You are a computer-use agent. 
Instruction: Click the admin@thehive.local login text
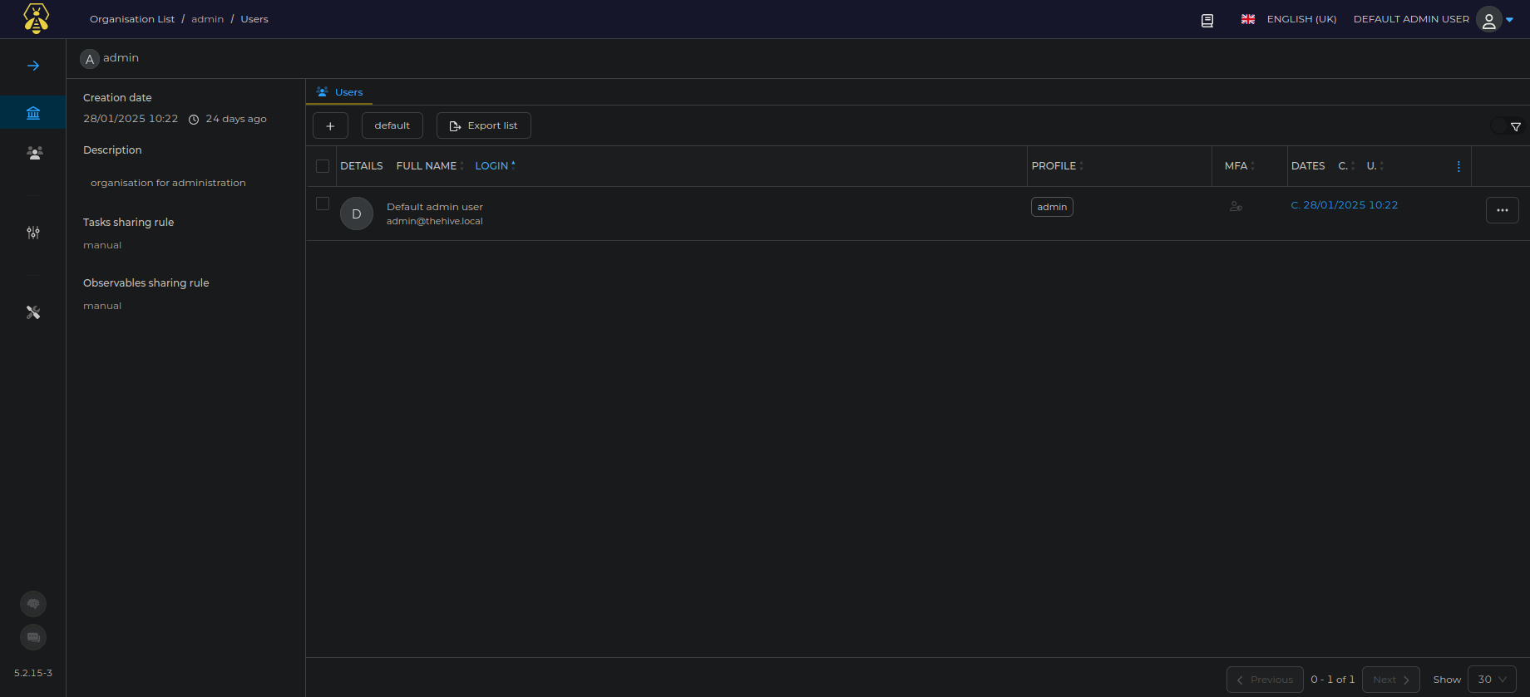point(435,221)
